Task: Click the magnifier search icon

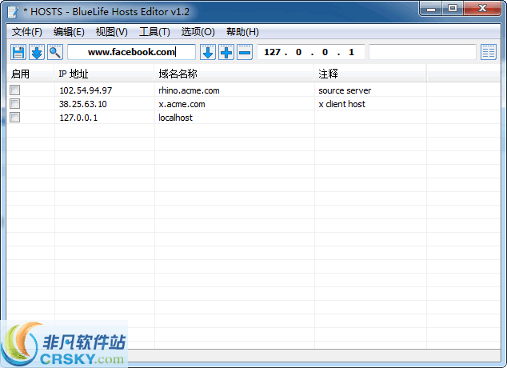Action: tap(55, 52)
